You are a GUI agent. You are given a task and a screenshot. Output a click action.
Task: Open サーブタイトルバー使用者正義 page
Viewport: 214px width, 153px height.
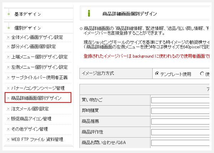tap(39, 77)
